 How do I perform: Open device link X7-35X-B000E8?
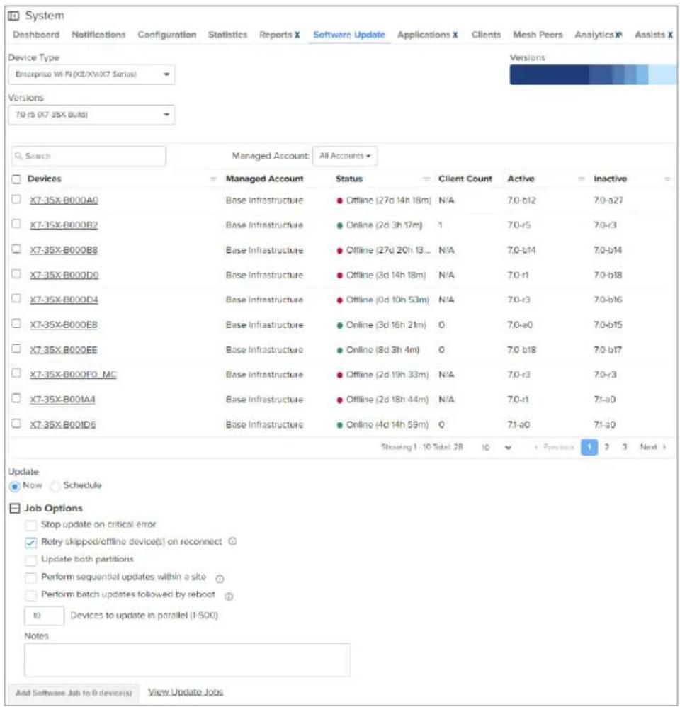tap(64, 325)
